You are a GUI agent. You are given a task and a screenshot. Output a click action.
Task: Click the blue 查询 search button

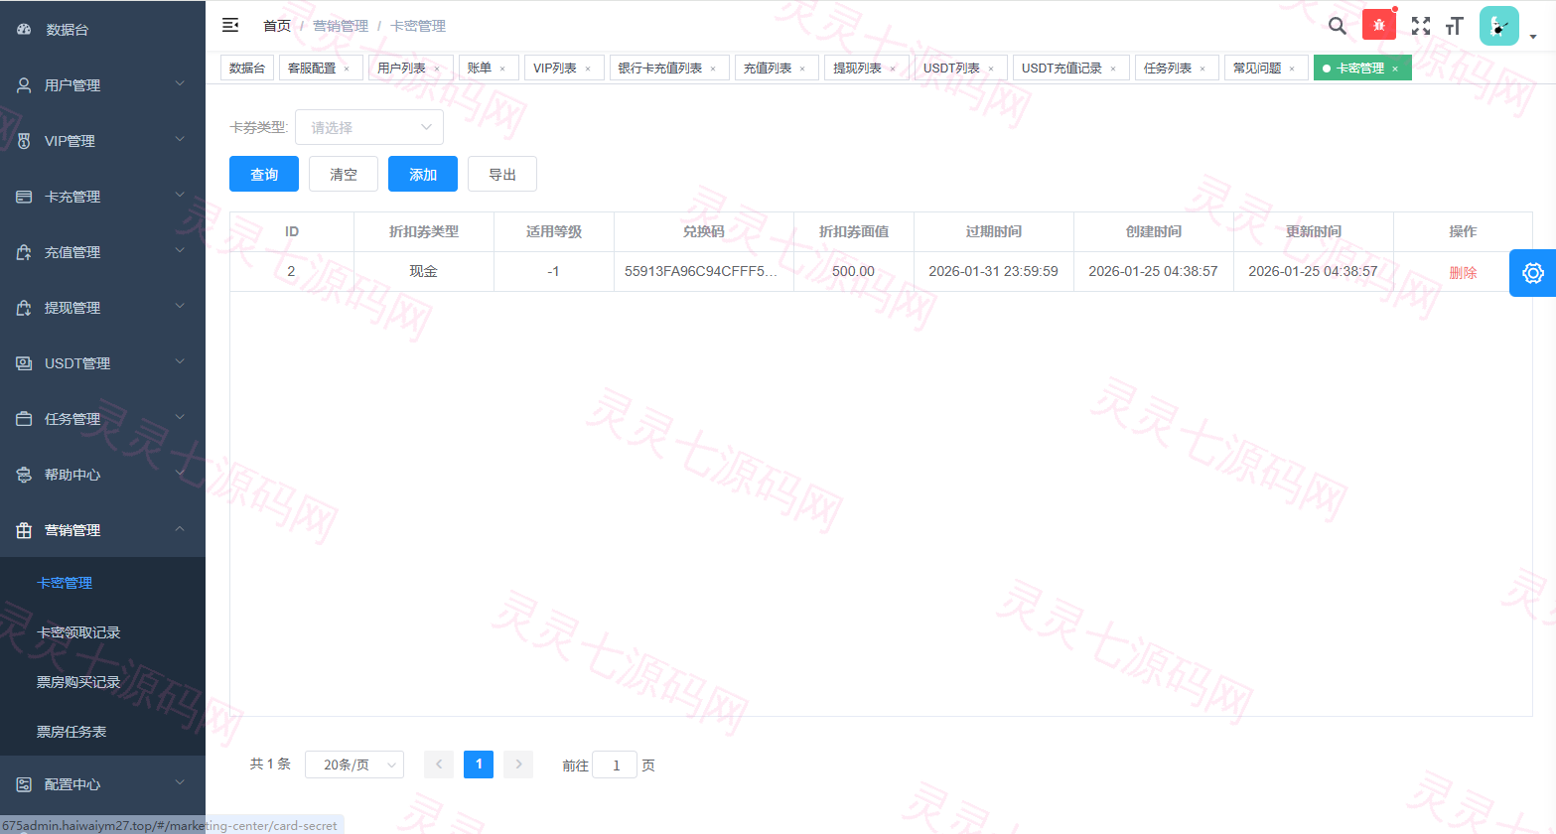pos(264,174)
